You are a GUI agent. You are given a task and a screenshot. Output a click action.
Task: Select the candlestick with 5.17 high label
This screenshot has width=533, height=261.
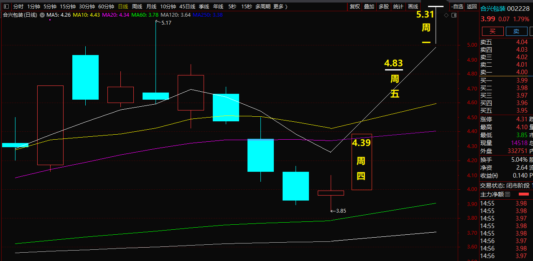[x=156, y=96]
